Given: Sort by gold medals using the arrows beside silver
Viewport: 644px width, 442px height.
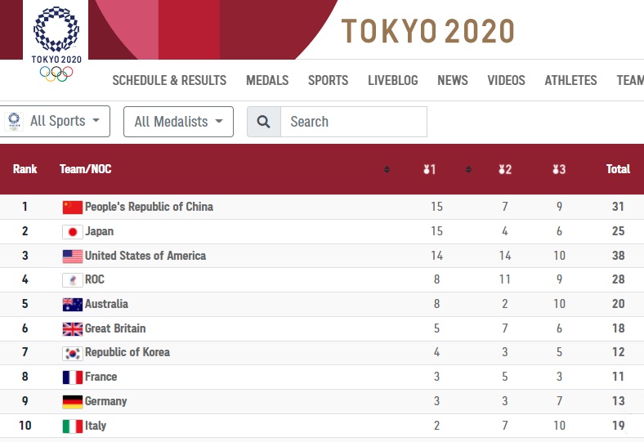Looking at the screenshot, I should click(468, 169).
